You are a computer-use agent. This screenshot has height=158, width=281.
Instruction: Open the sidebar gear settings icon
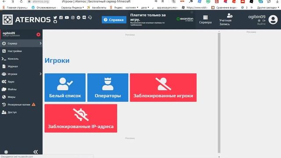(6, 152)
